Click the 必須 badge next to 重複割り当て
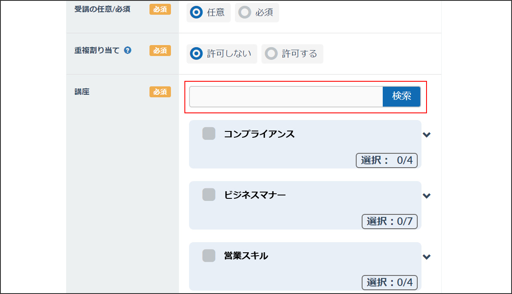The height and width of the screenshot is (294, 512). (160, 51)
